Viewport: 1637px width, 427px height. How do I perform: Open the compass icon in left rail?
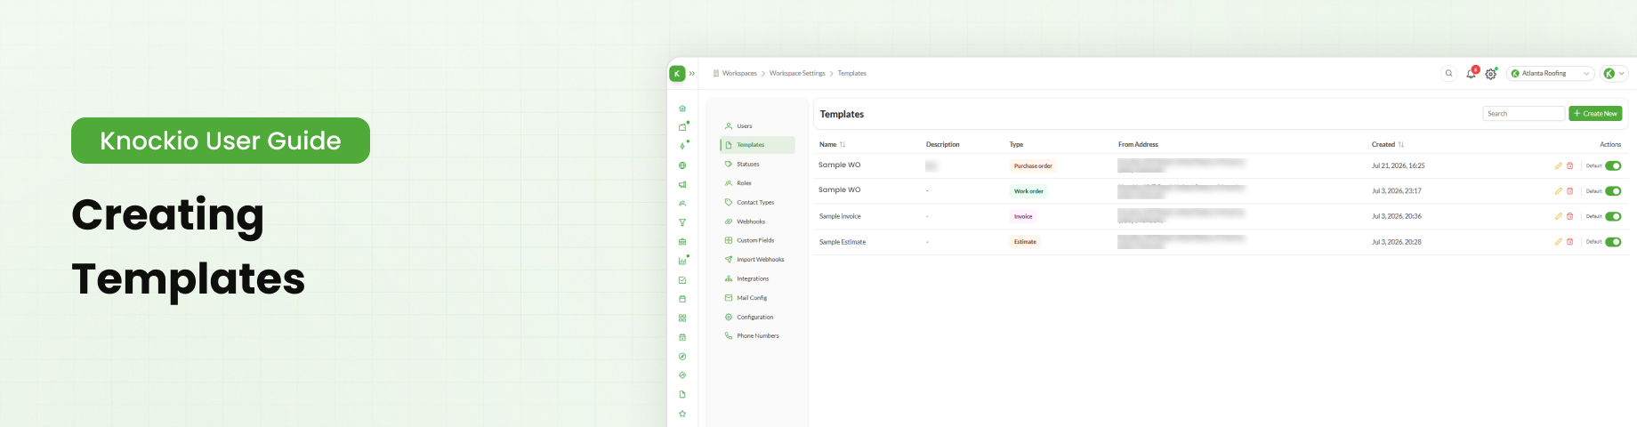pyautogui.click(x=682, y=356)
